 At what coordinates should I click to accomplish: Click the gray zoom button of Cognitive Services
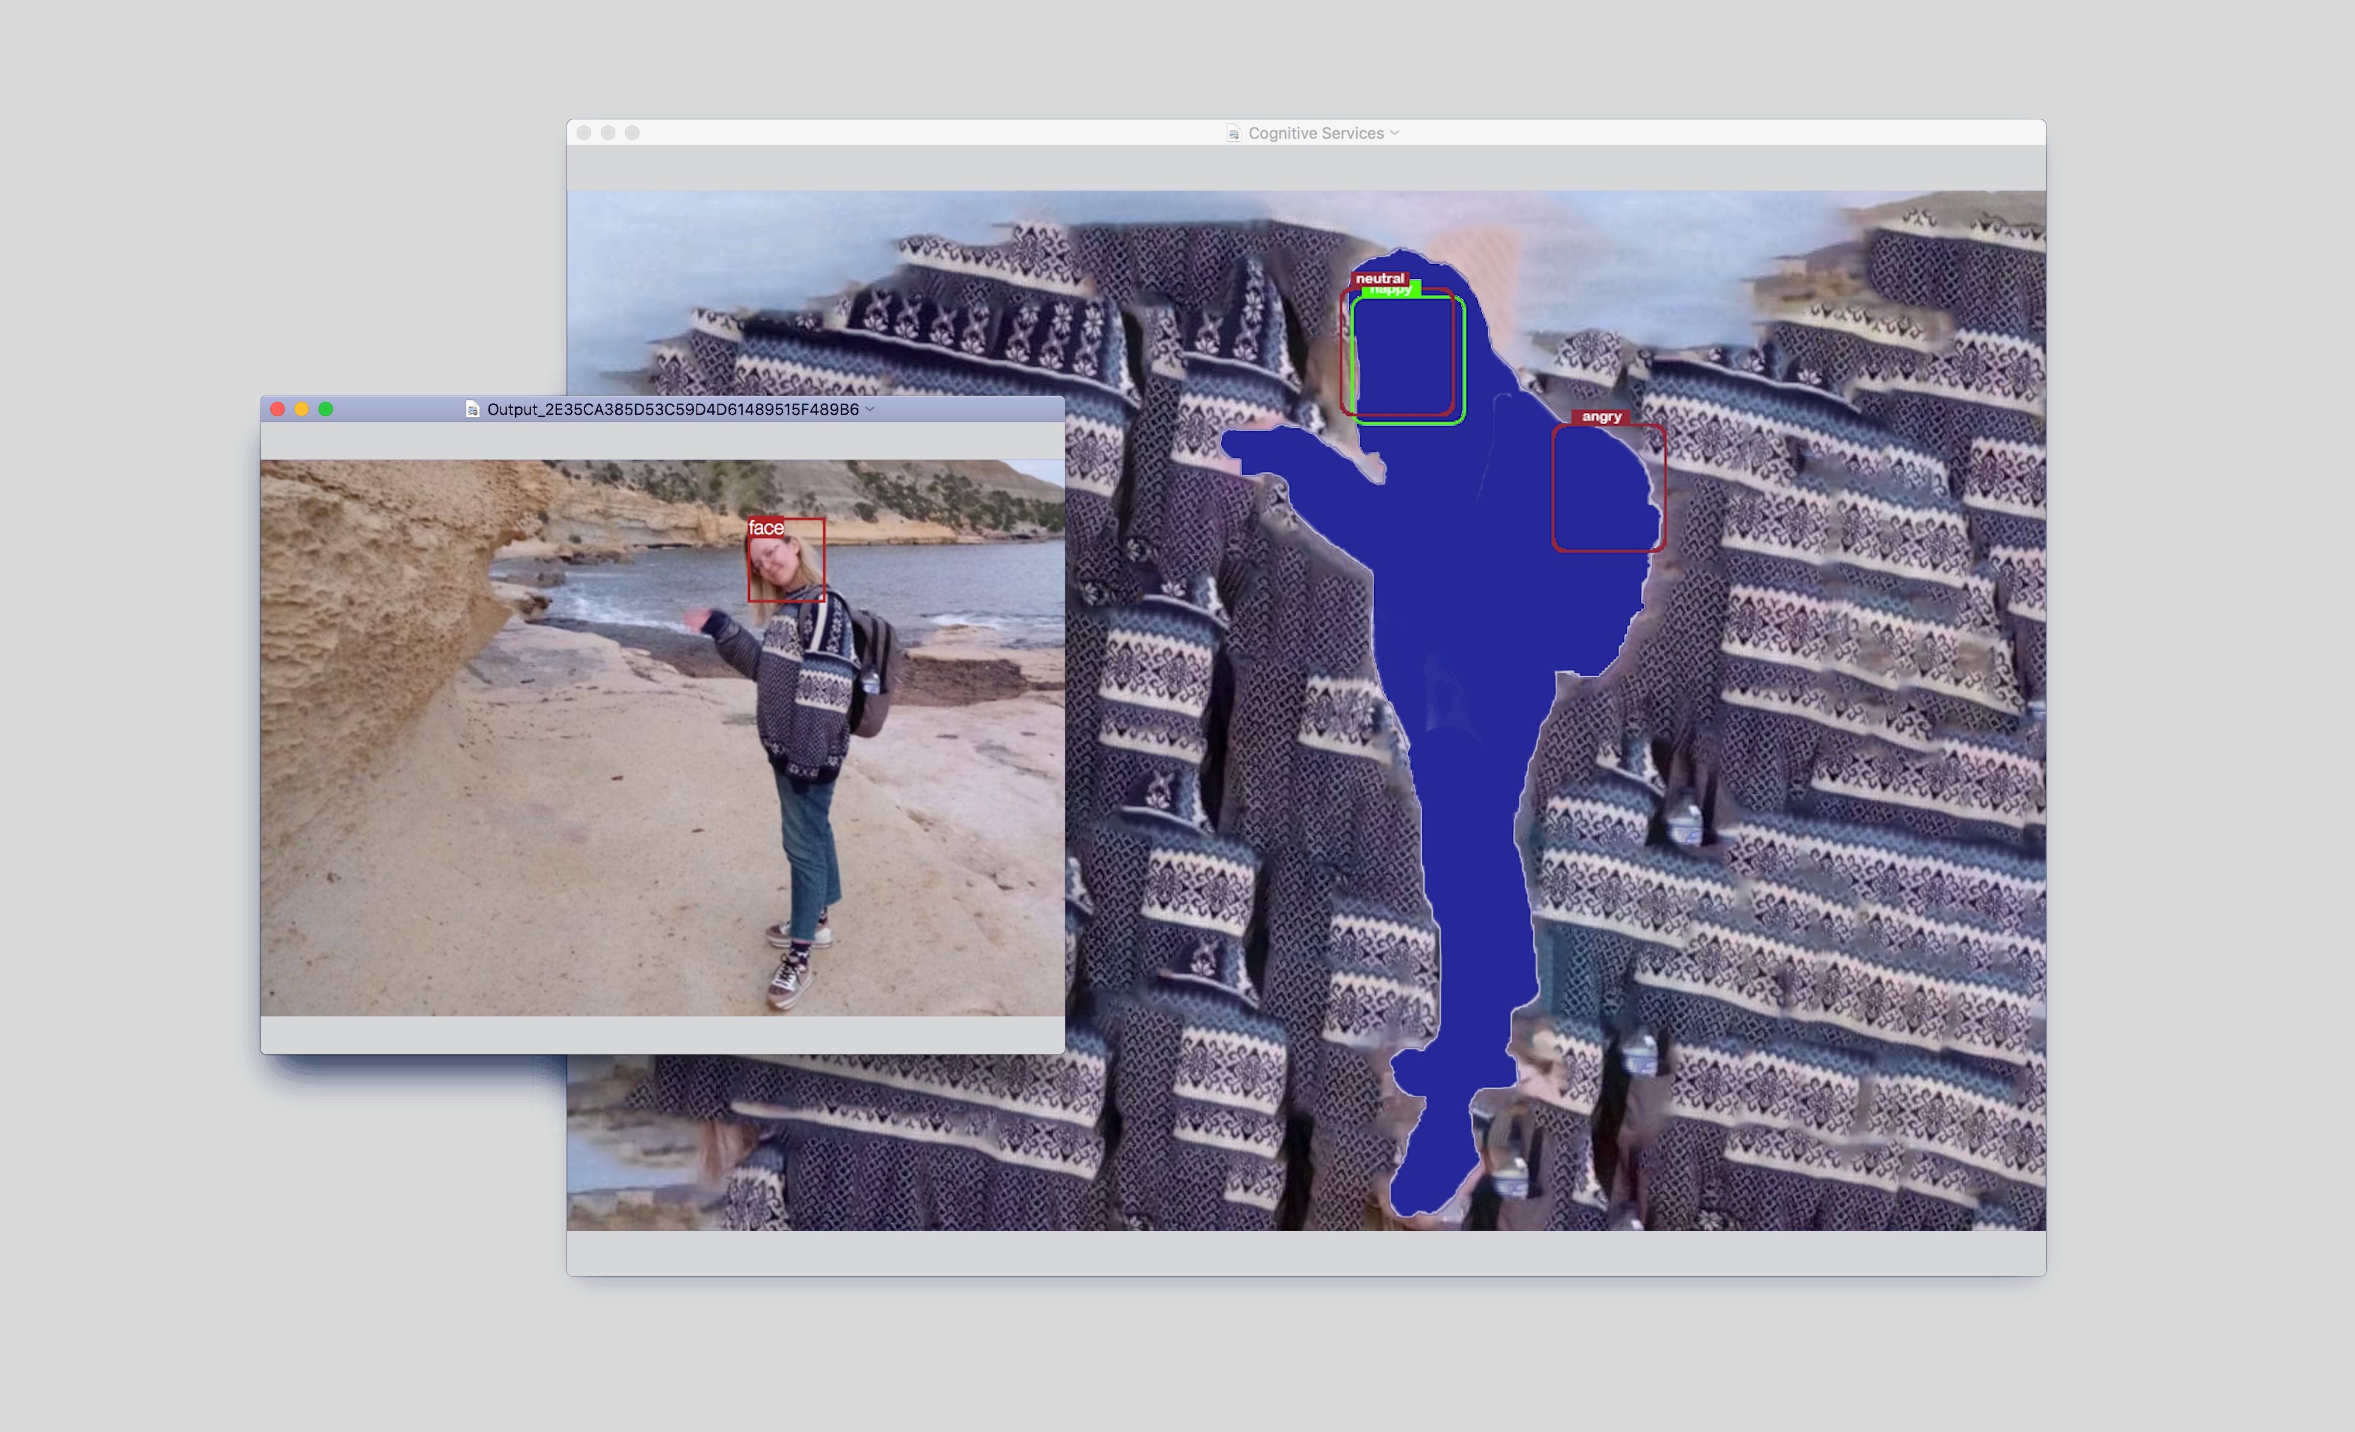tap(632, 133)
